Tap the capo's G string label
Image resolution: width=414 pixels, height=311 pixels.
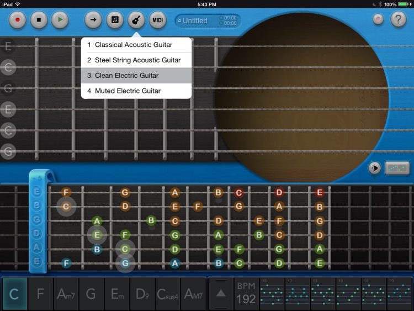[36, 219]
